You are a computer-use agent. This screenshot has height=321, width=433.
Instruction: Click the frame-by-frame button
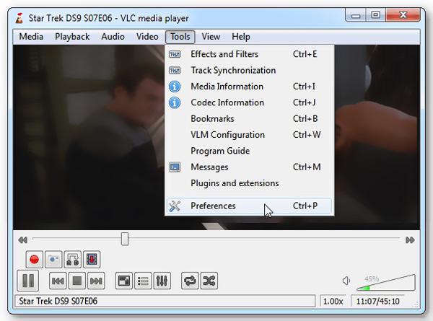click(x=92, y=259)
